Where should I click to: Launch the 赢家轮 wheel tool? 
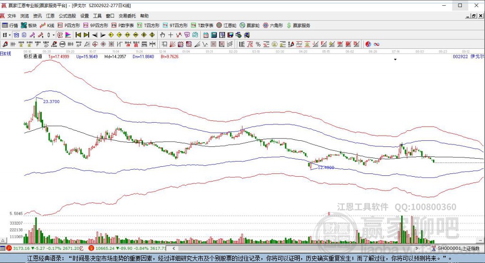click(x=250, y=26)
